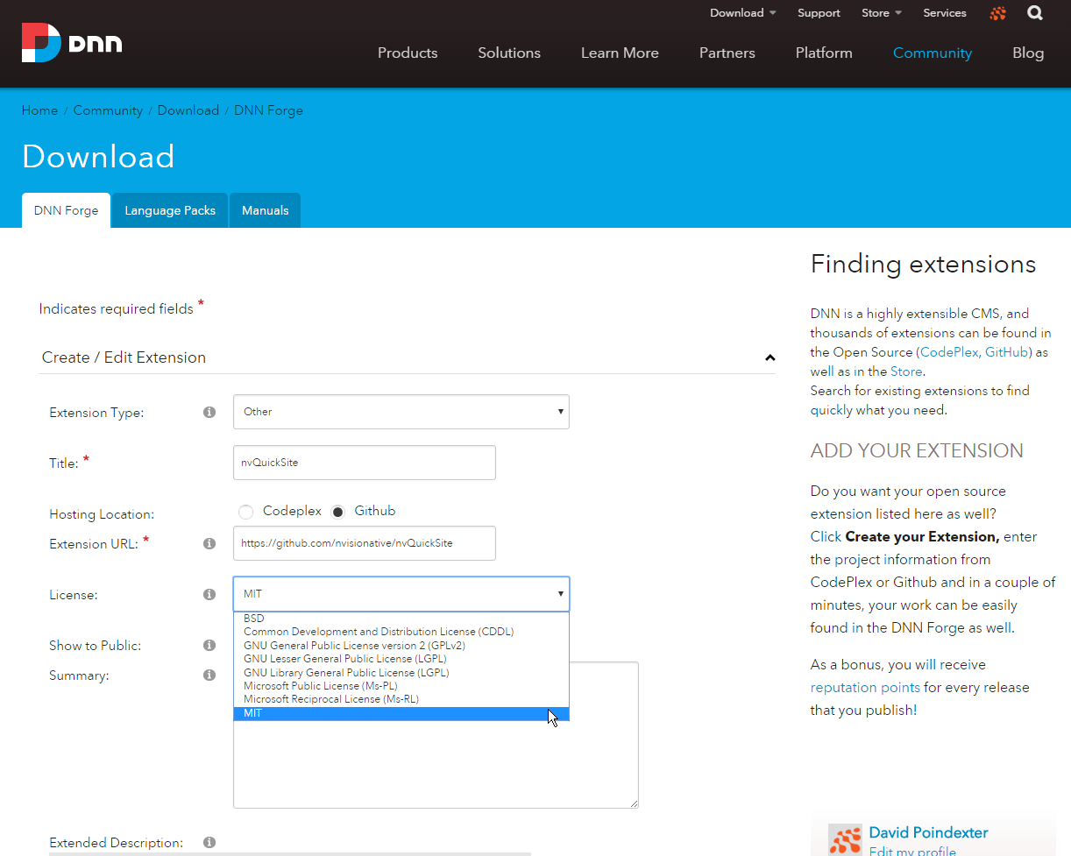Open the Store menu in top bar
1071x856 pixels.
click(882, 13)
